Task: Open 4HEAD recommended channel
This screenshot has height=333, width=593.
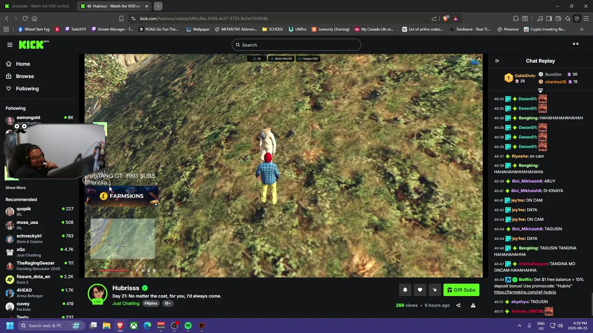Action: [x=39, y=293]
